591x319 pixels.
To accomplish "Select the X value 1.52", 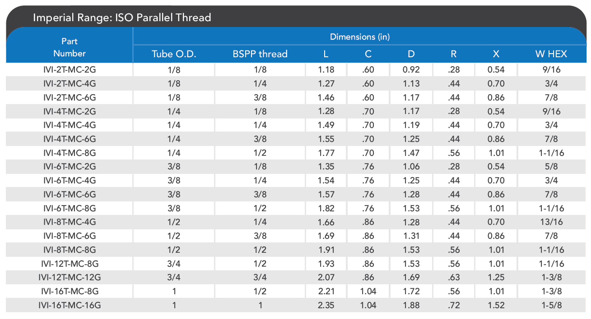I will pos(496,306).
